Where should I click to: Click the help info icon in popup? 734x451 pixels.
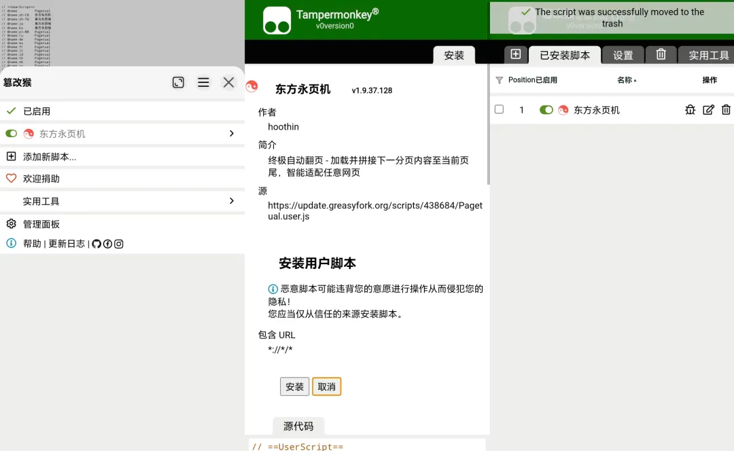[12, 243]
